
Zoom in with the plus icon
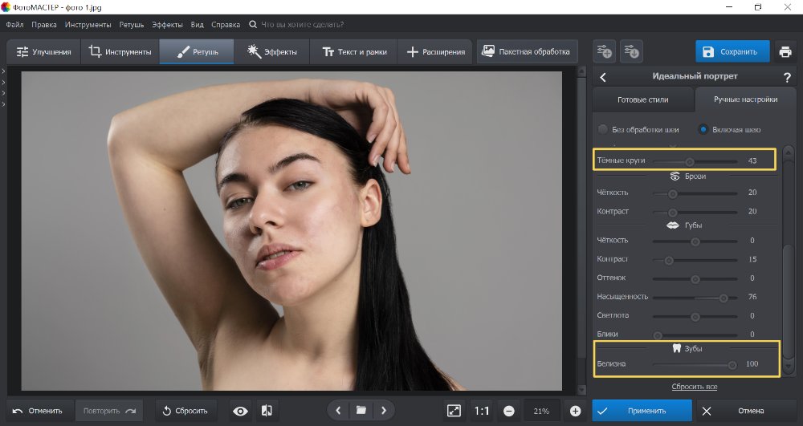tap(575, 411)
